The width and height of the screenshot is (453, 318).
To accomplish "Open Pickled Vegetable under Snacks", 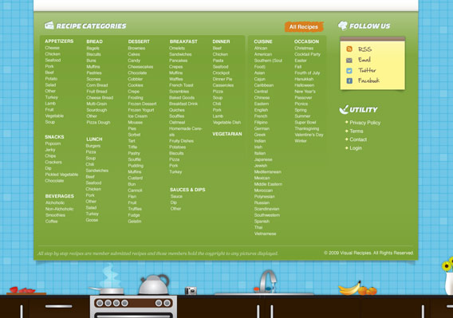I will (61, 175).
